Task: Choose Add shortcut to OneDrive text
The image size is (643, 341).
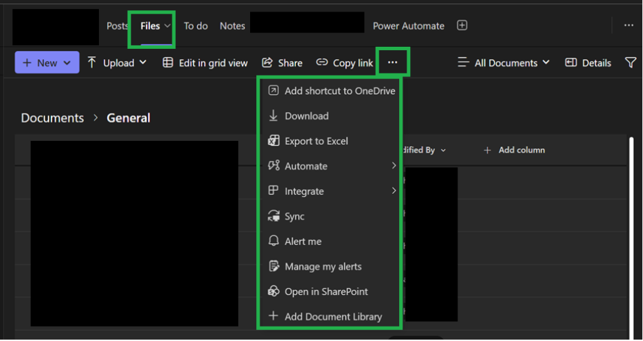Action: (340, 91)
